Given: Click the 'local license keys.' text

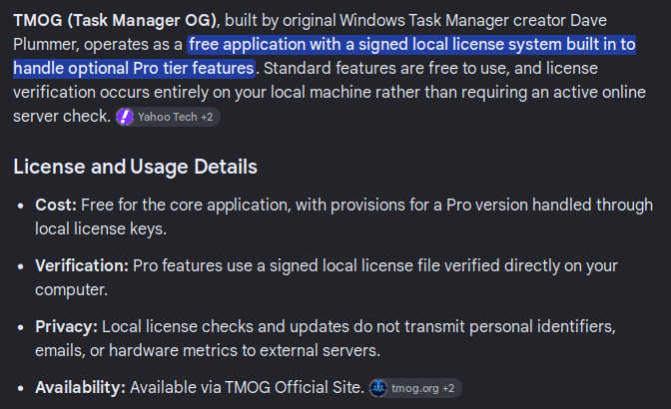Looking at the screenshot, I should [101, 229].
